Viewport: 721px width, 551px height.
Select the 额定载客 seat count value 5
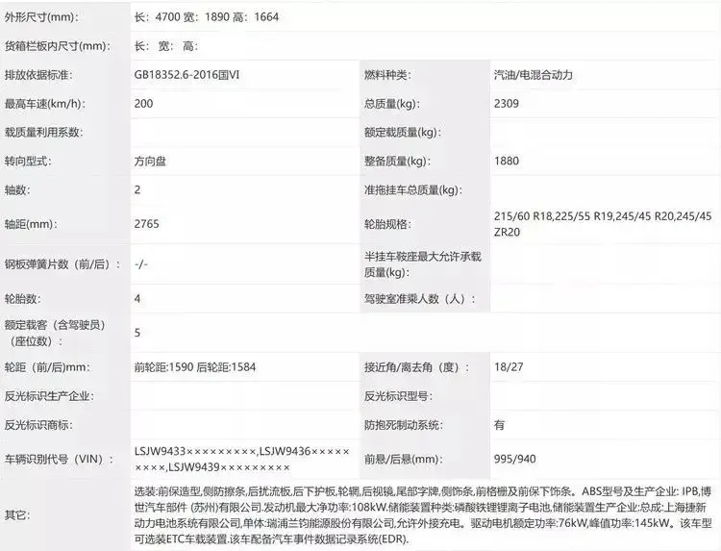pyautogui.click(x=138, y=333)
